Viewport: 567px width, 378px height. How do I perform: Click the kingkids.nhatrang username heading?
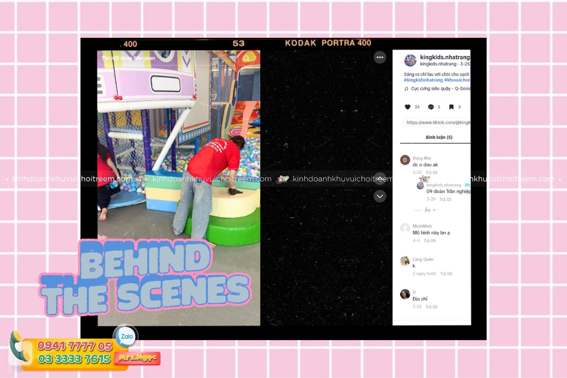pyautogui.click(x=444, y=57)
